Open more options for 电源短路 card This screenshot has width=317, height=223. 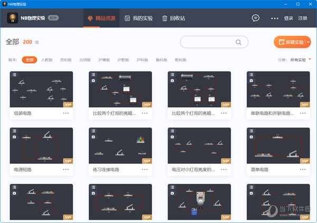66,170
